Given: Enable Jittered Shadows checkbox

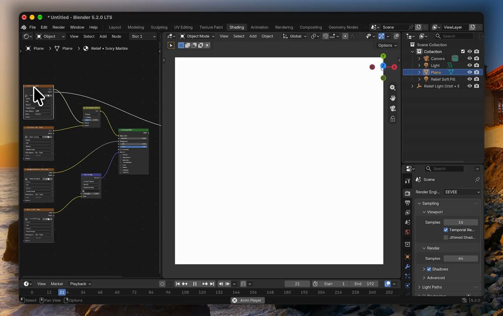Looking at the screenshot, I should (446, 237).
